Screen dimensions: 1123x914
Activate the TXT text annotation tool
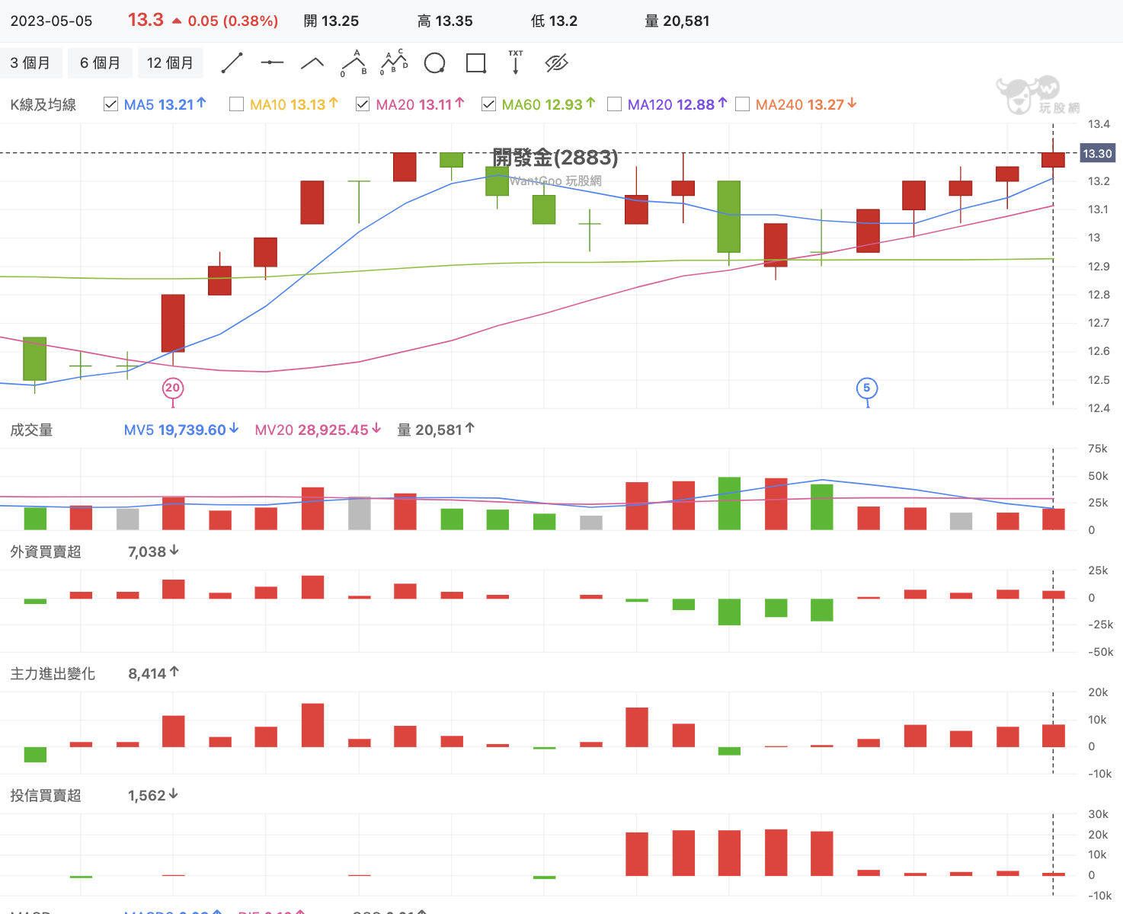(x=516, y=63)
